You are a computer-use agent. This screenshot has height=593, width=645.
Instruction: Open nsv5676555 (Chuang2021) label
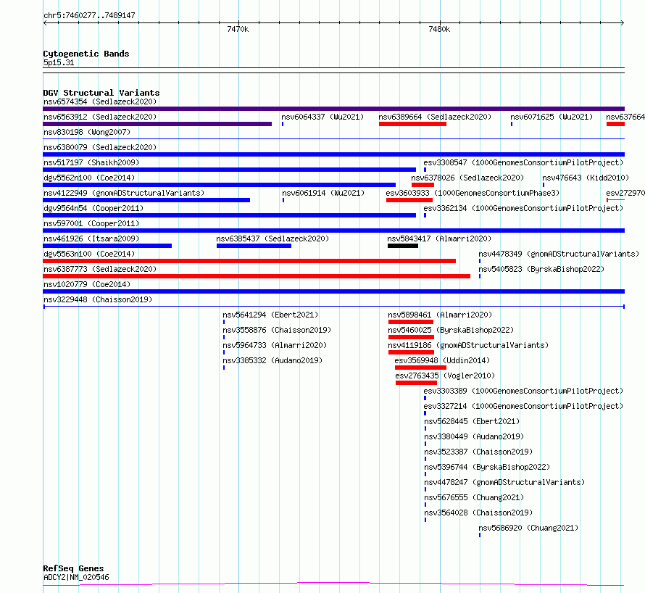tap(474, 497)
